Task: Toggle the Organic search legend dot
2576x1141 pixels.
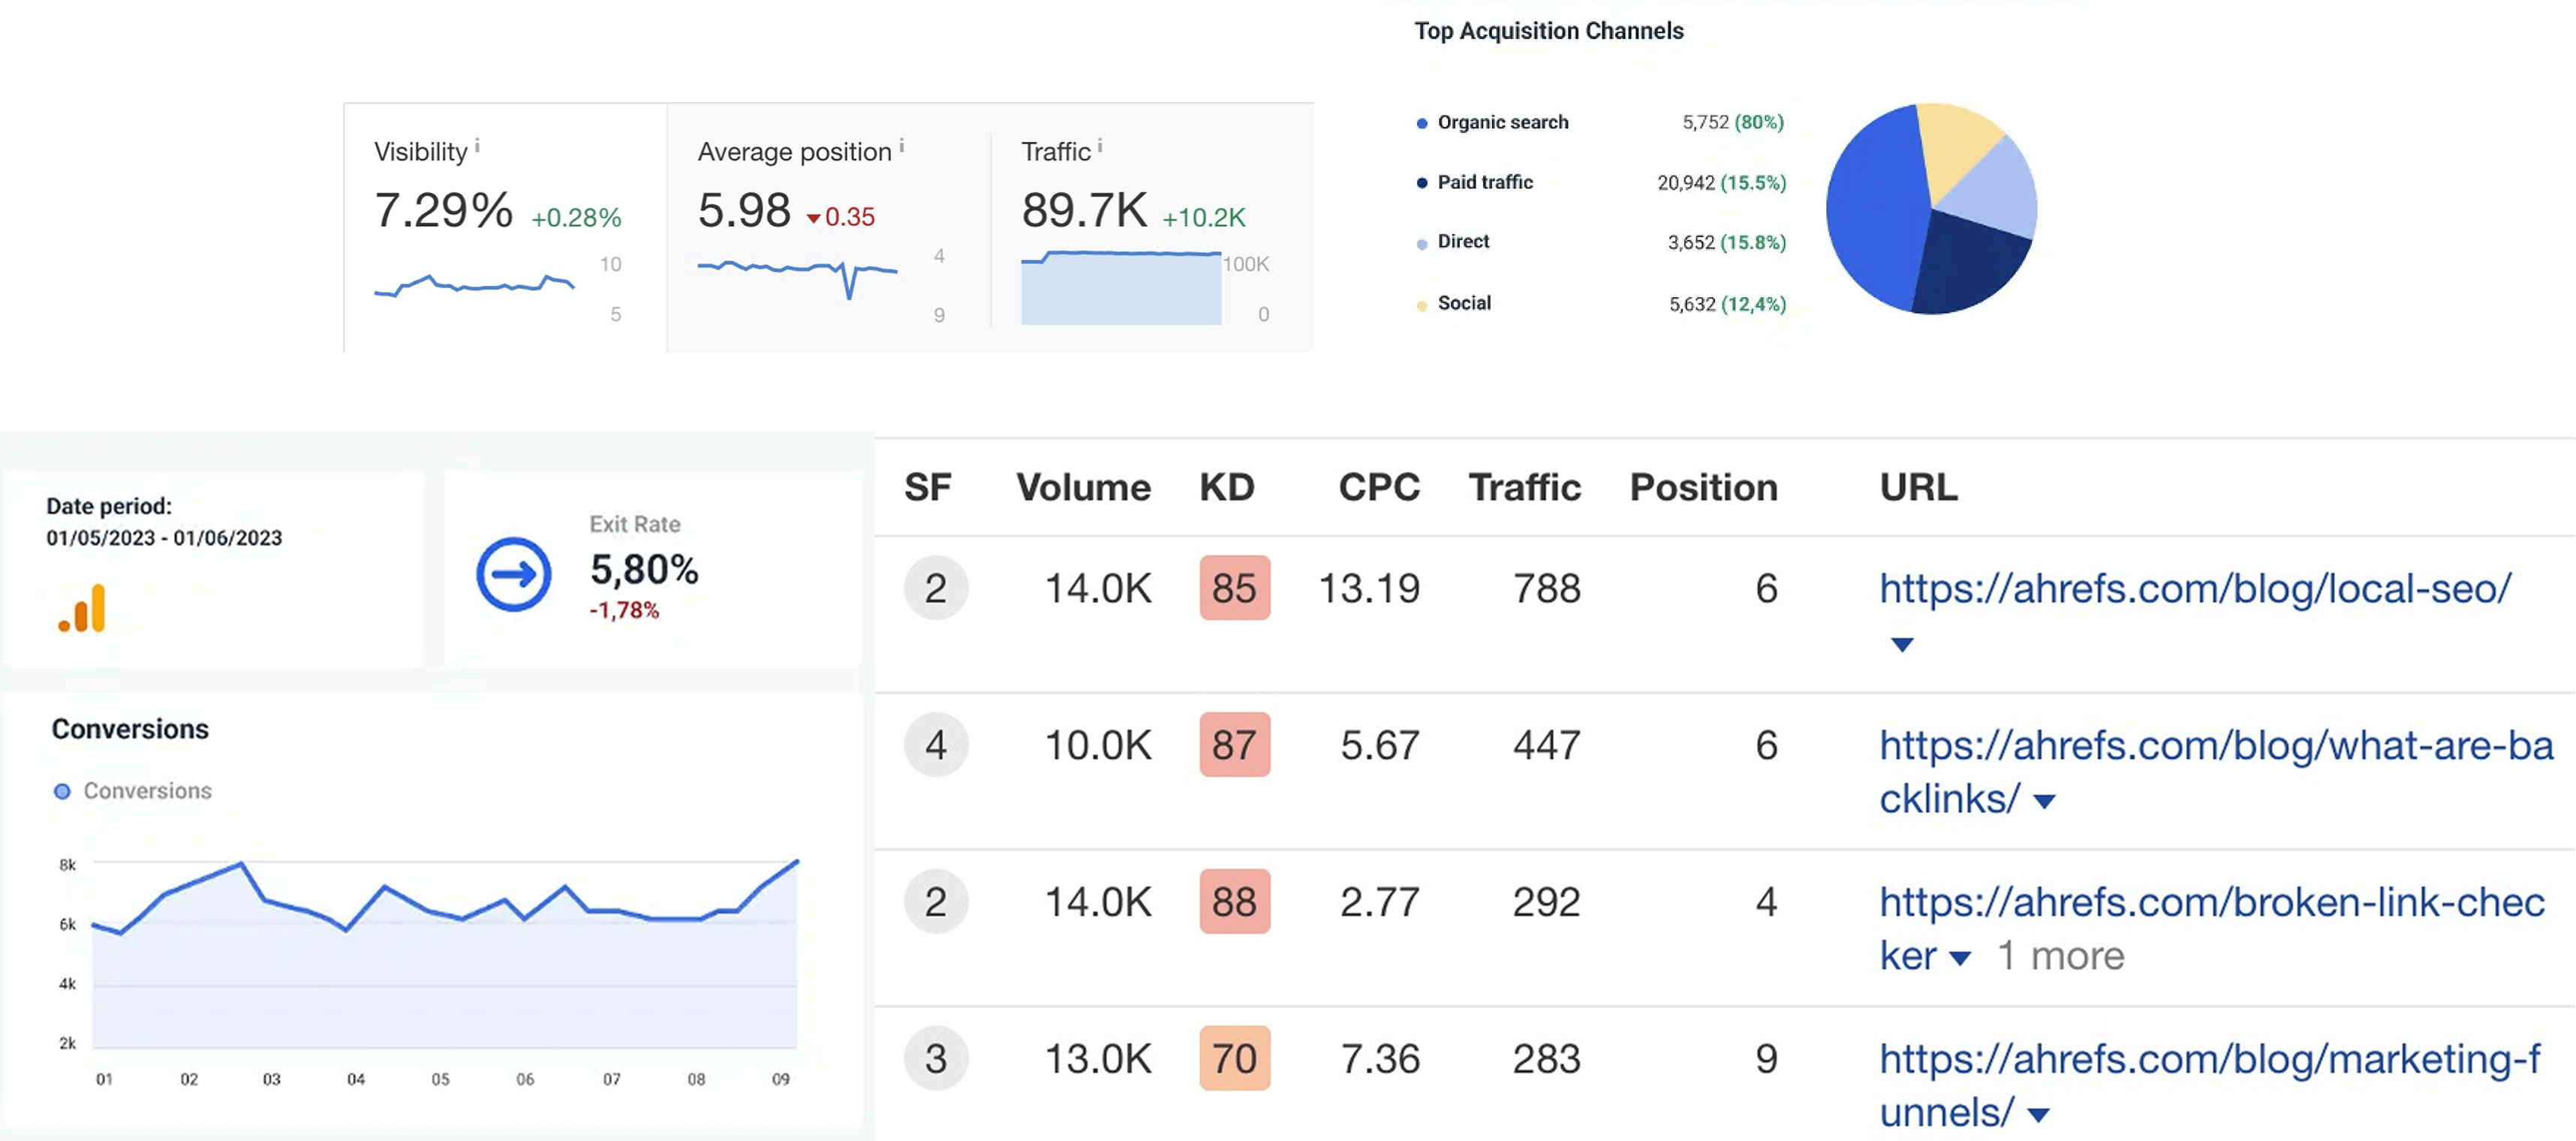Action: click(1421, 123)
